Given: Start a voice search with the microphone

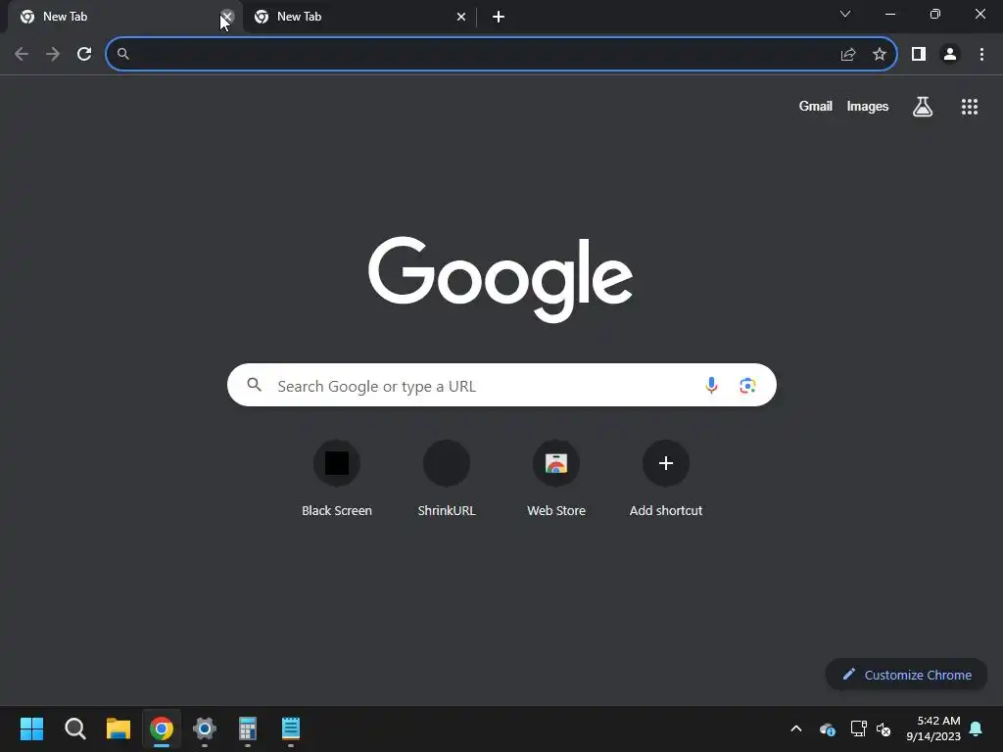Looking at the screenshot, I should pyautogui.click(x=711, y=385).
